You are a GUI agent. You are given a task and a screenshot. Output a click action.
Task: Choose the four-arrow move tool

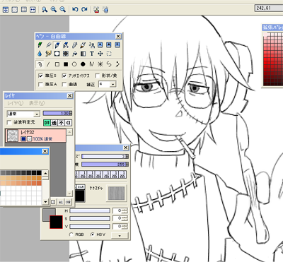point(100,54)
